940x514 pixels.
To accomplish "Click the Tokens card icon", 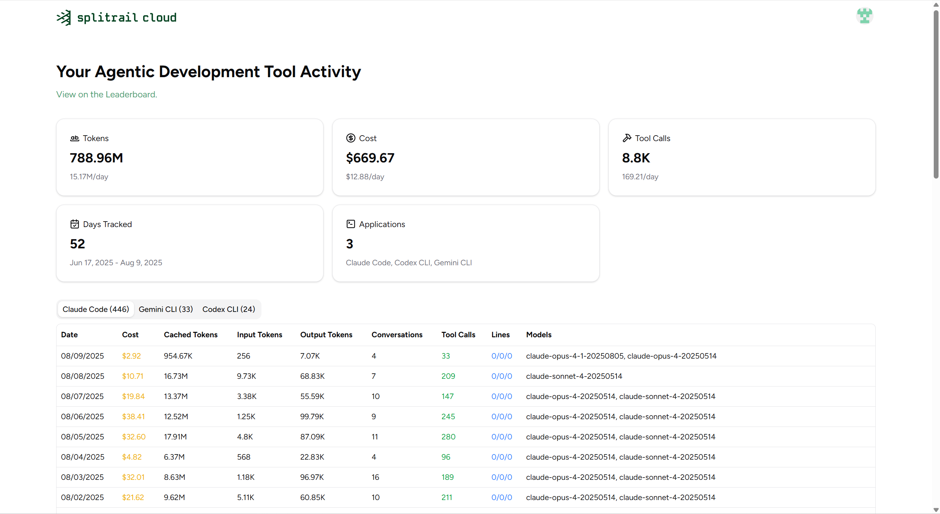I will point(75,138).
